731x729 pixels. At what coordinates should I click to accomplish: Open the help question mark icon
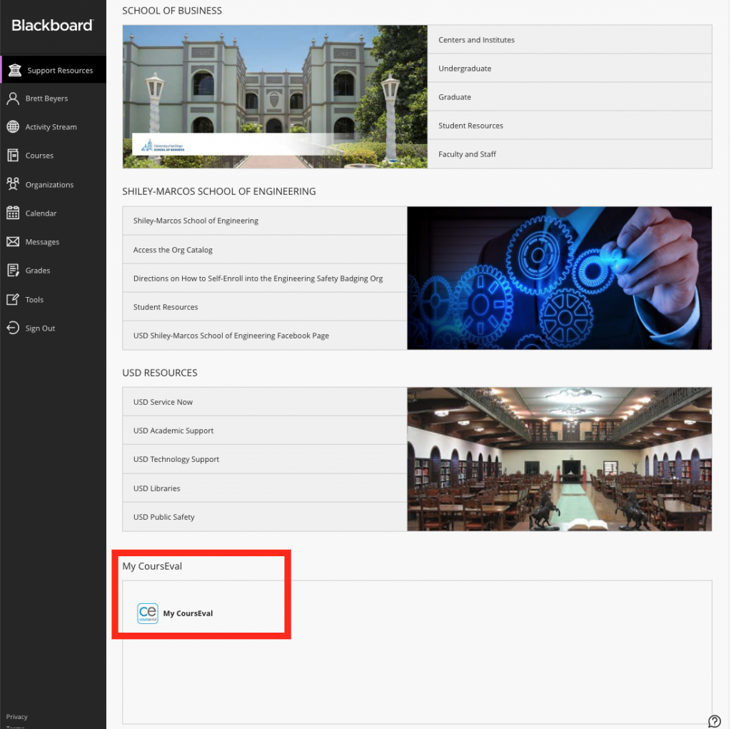714,721
